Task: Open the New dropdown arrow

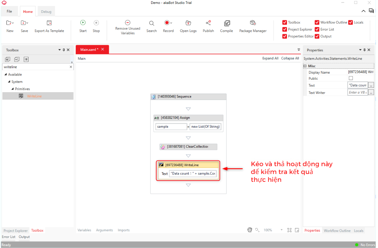Action: 13,23
